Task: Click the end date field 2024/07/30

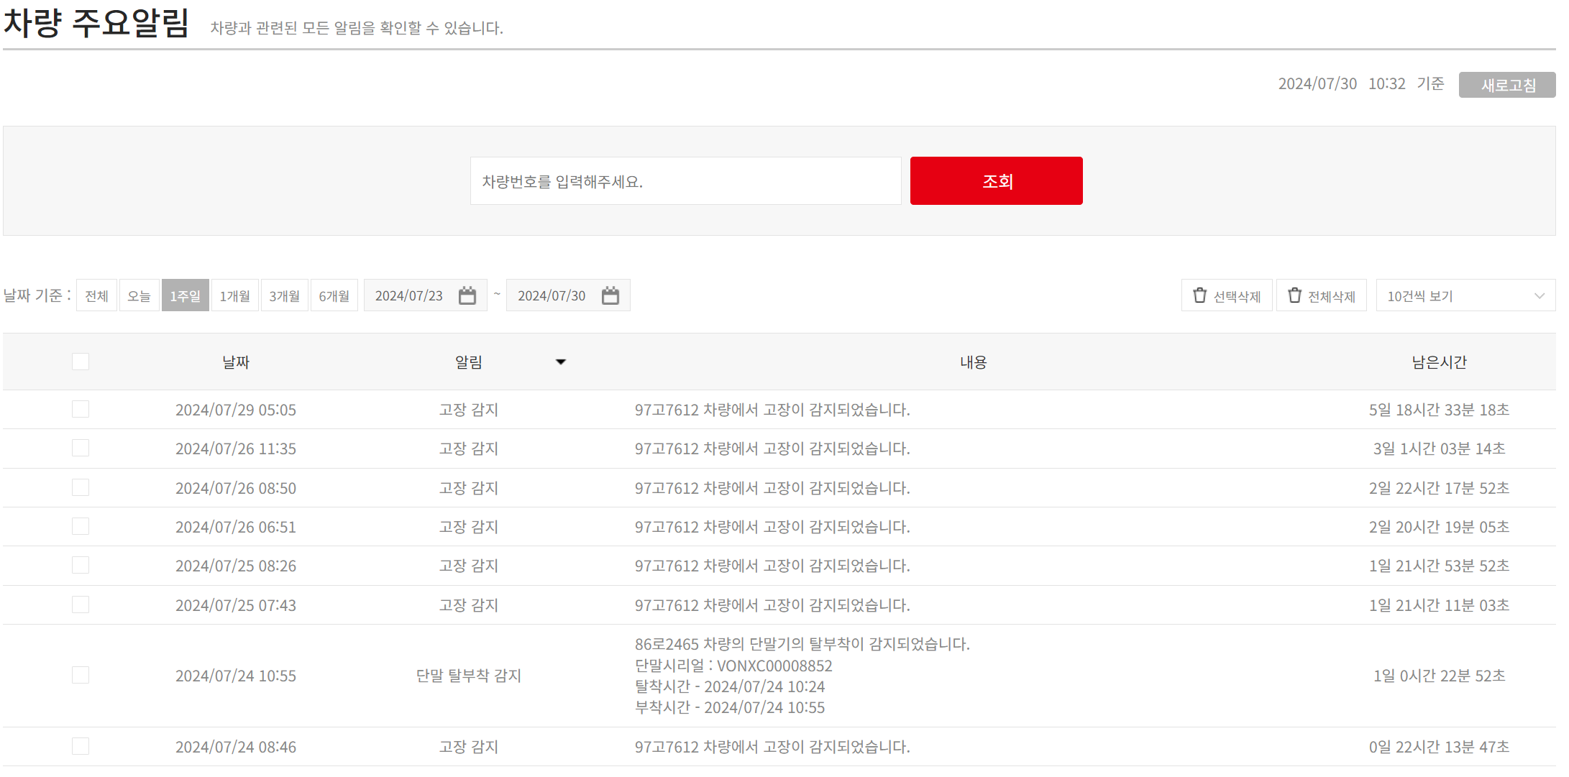Action: click(x=568, y=295)
